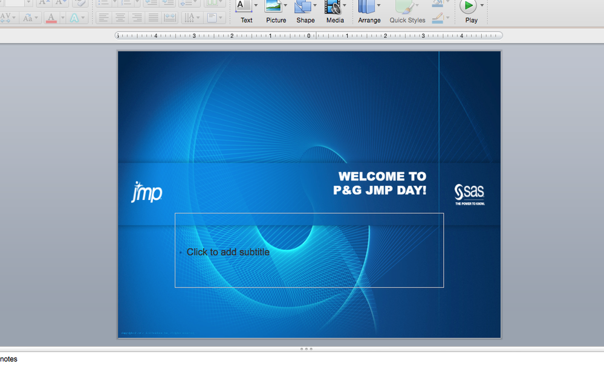Click the character spacing AV icon
Viewport: 604px width, 378px height.
tap(5, 18)
